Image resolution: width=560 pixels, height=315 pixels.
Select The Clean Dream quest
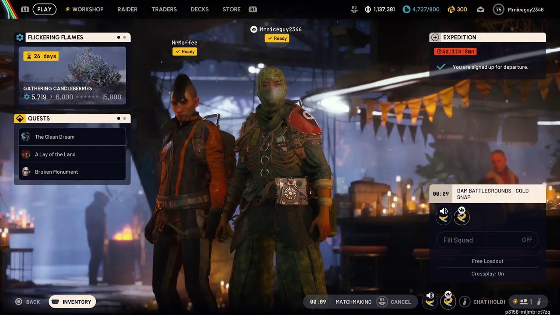tap(72, 137)
